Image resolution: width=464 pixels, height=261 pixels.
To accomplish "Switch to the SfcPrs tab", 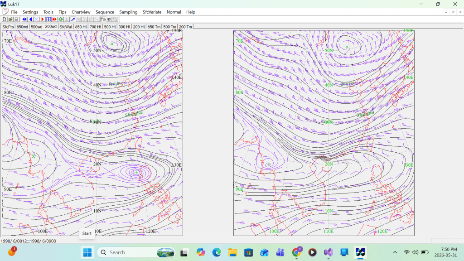I will [8, 27].
